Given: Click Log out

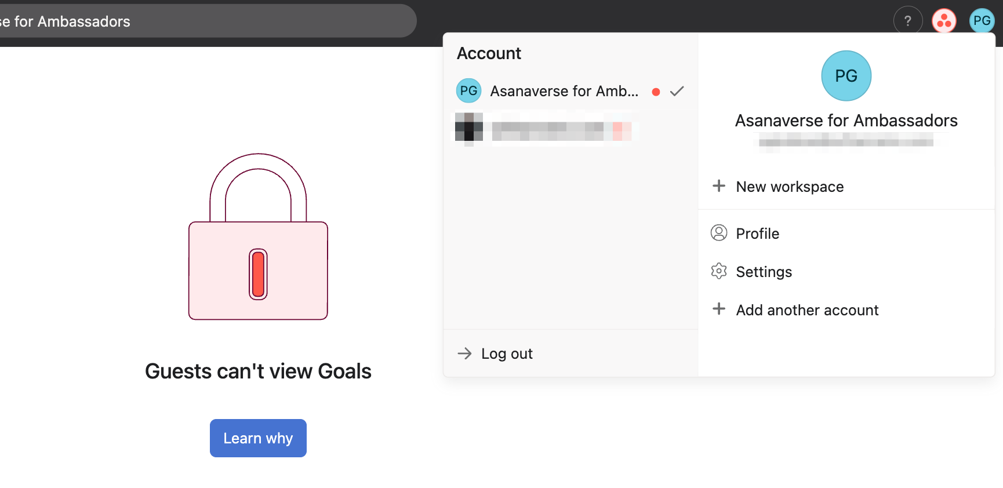Looking at the screenshot, I should [x=506, y=354].
